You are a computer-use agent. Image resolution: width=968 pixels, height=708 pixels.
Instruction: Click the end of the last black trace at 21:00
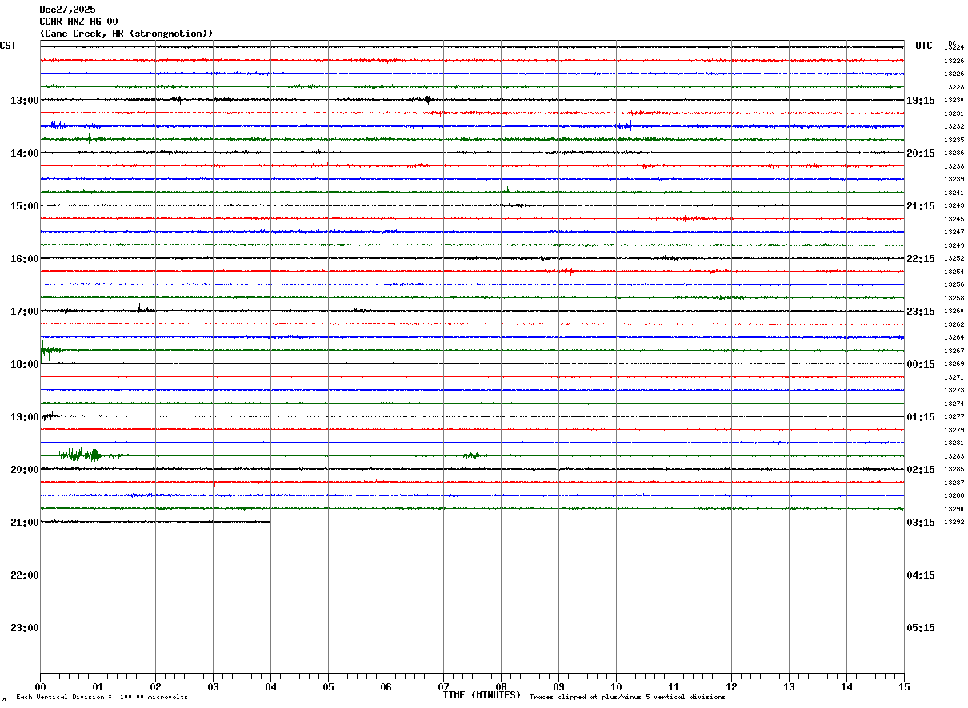270,522
